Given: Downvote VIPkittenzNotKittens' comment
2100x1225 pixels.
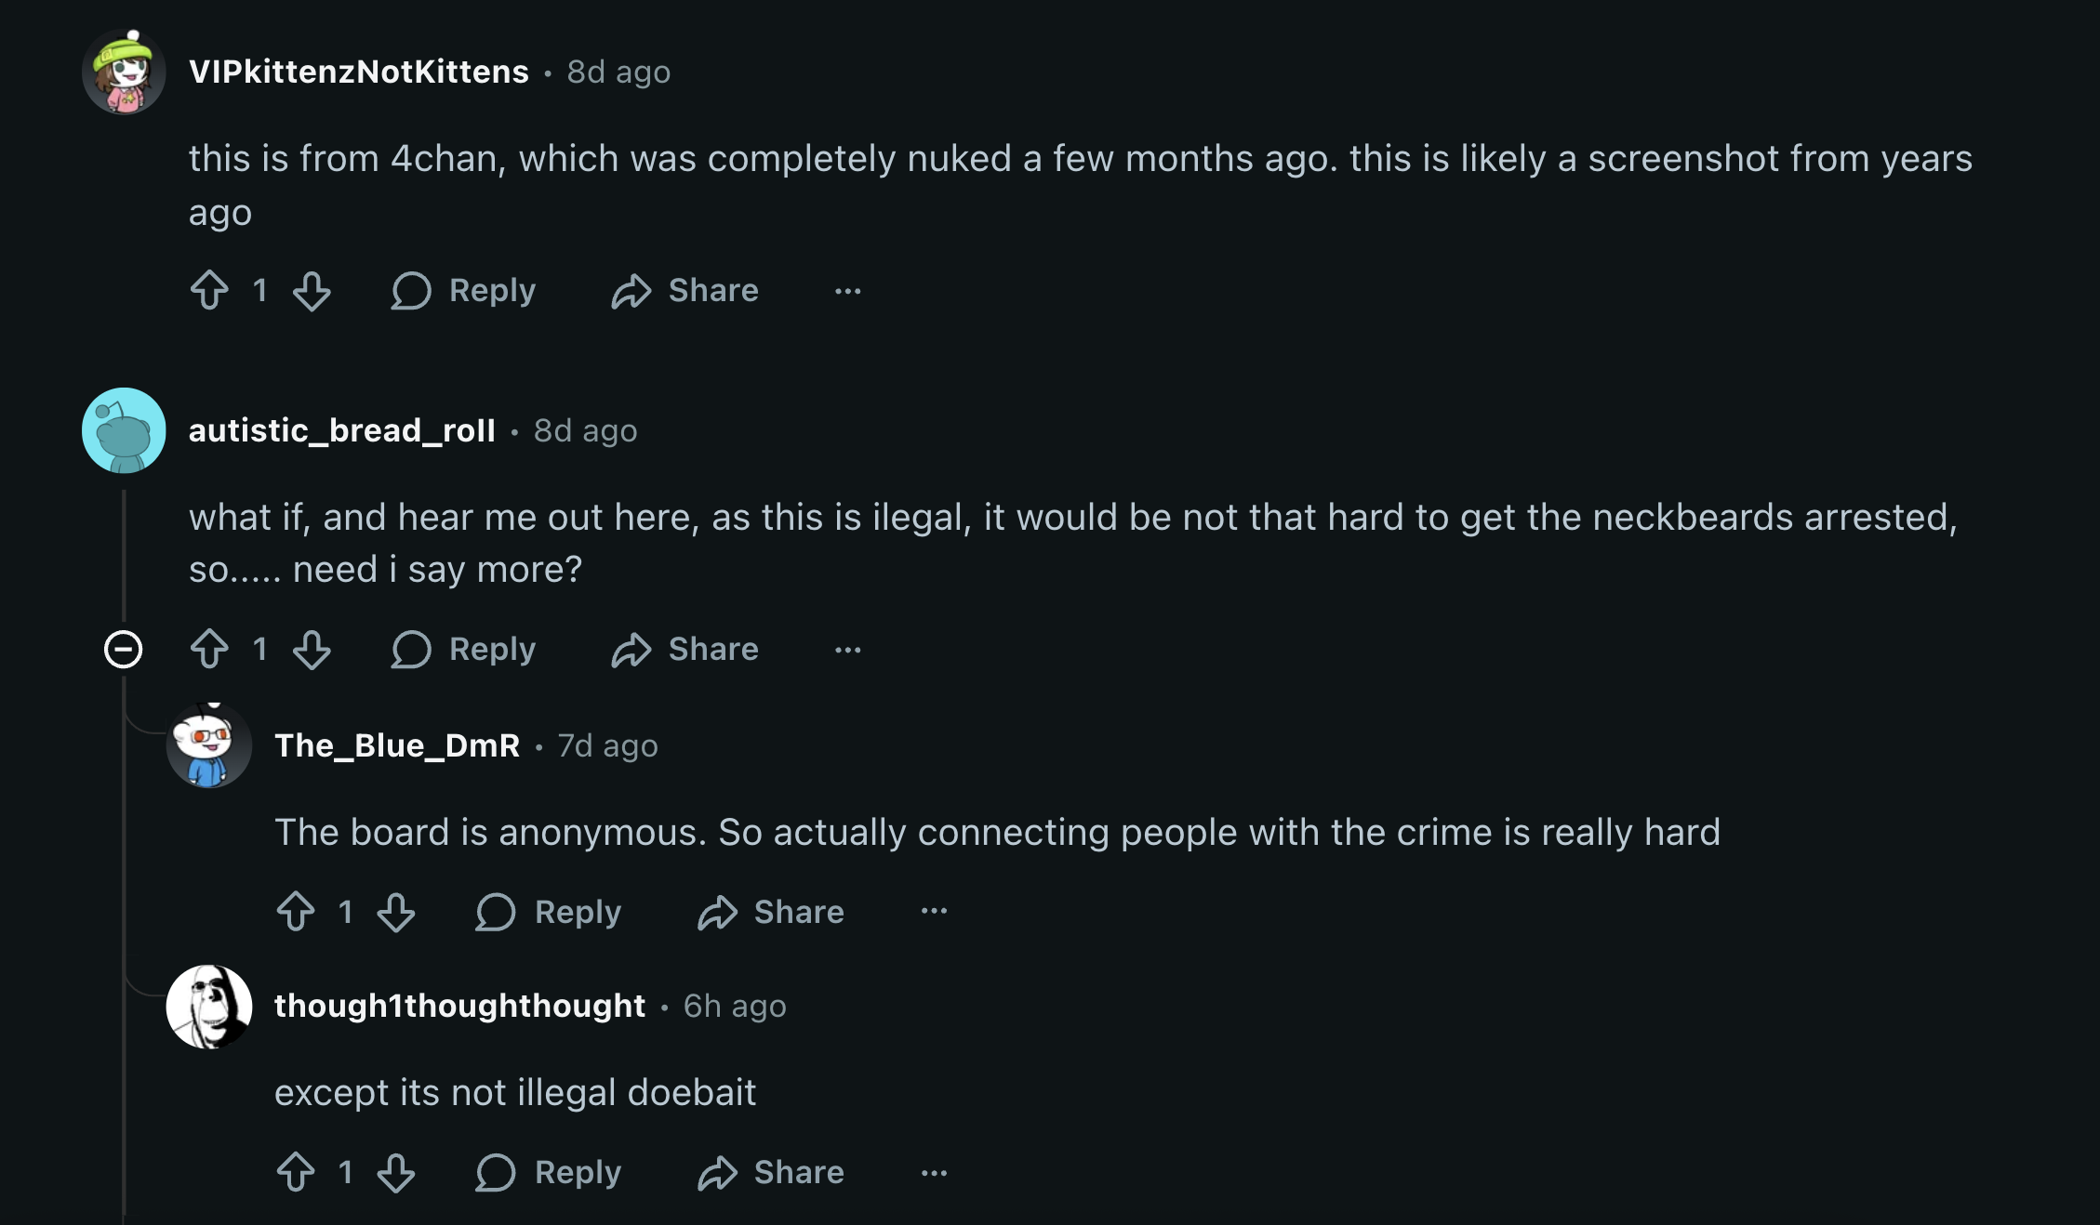Looking at the screenshot, I should click(312, 290).
